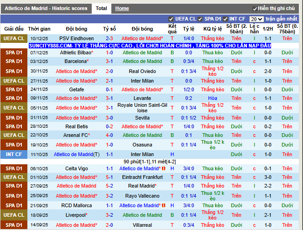
Task: Uncheck the UEFA CL filter checkbox
Action: click(x=171, y=19)
